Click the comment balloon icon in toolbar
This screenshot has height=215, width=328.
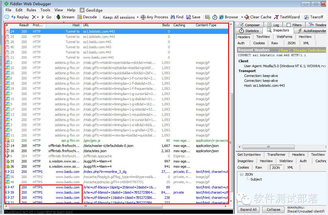coord(7,17)
